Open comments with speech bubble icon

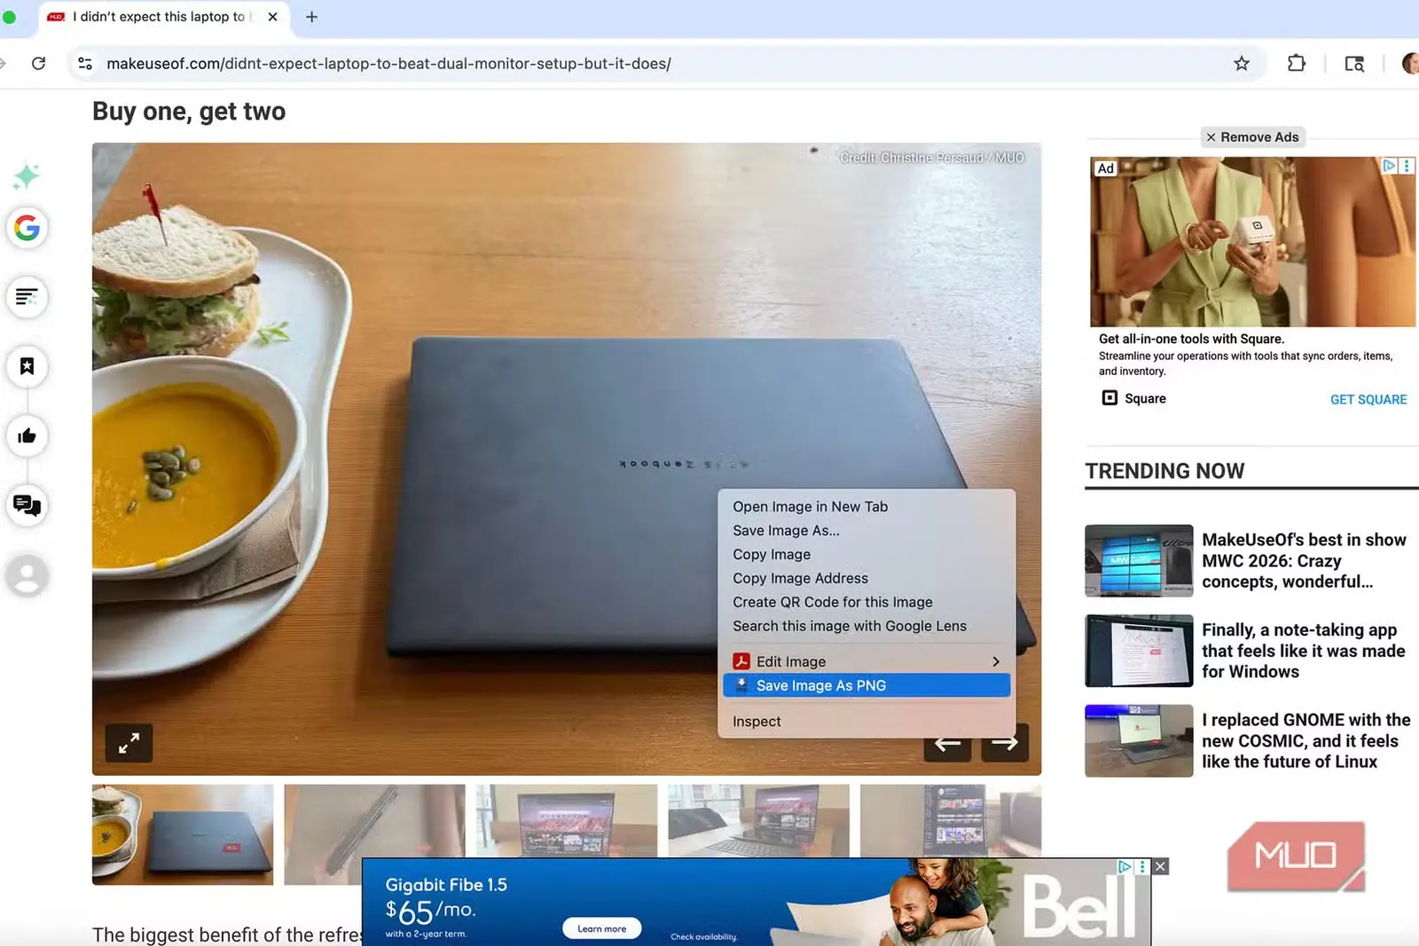(x=27, y=505)
